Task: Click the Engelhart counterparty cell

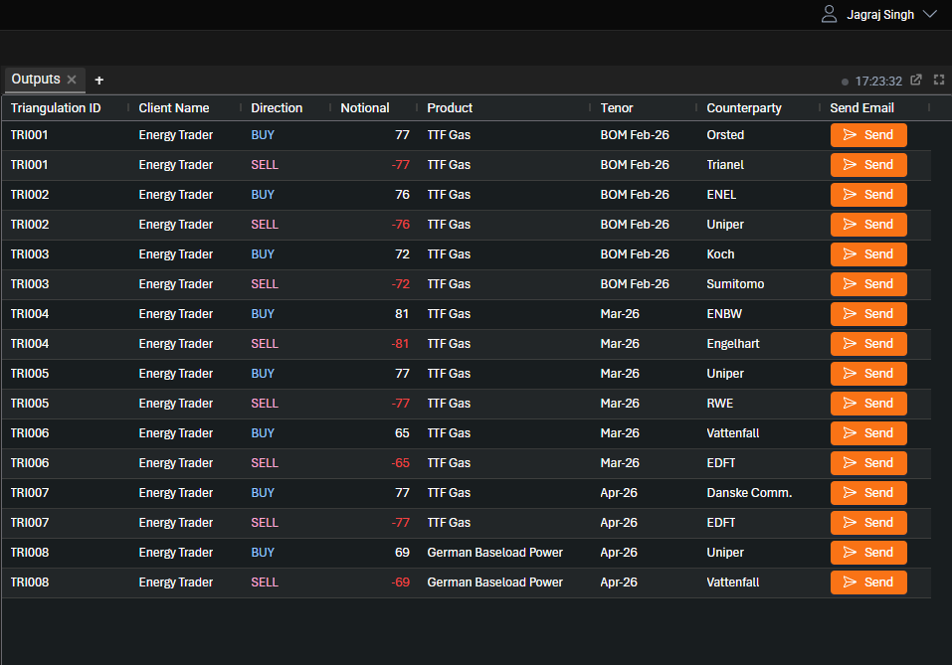Action: pos(734,344)
